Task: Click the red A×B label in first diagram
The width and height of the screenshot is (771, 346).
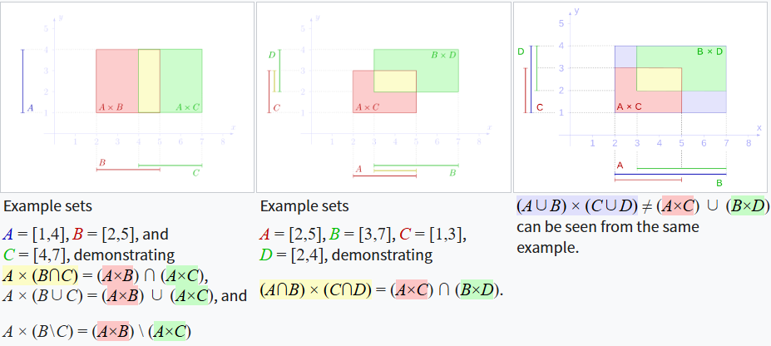Action: (x=111, y=107)
